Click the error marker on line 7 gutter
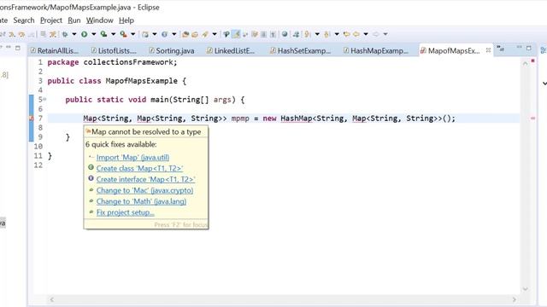Image resolution: width=547 pixels, height=307 pixels. 31,119
